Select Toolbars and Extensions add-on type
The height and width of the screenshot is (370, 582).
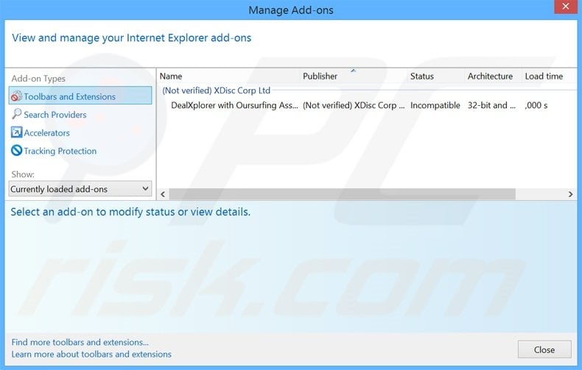(x=80, y=96)
